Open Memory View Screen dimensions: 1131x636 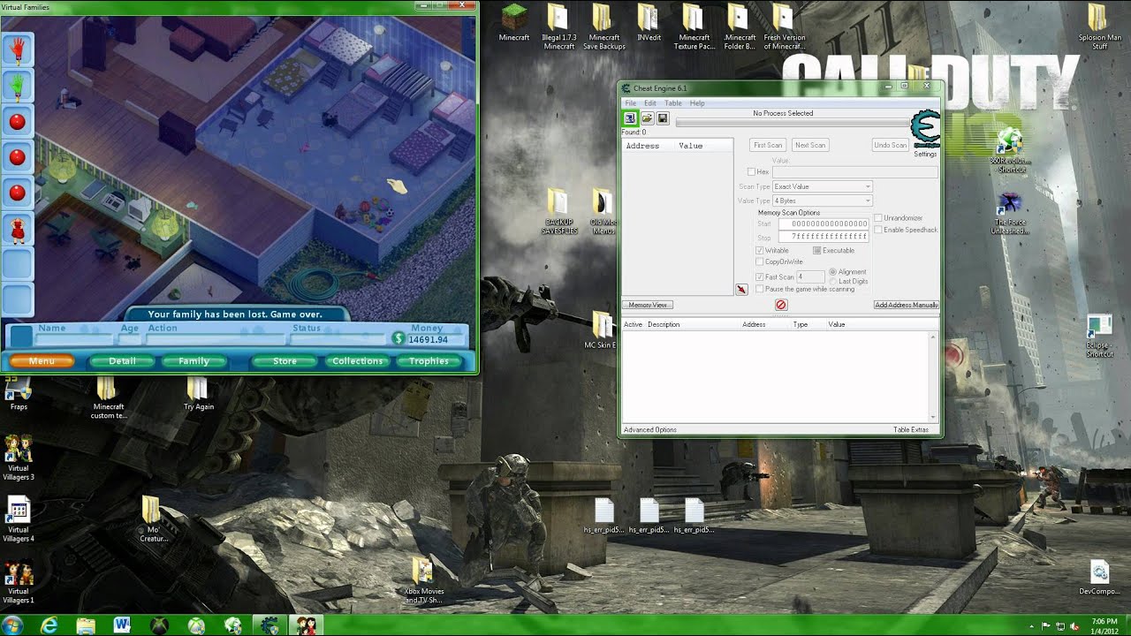[x=649, y=305]
